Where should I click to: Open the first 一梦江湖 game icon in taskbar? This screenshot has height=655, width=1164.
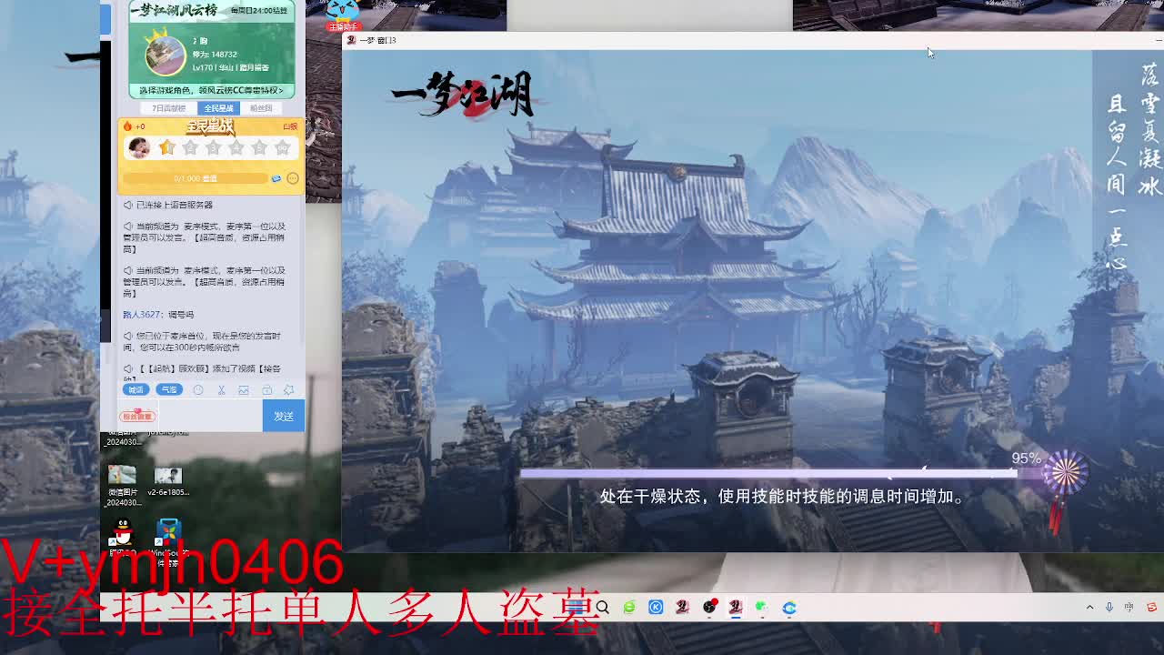[683, 608]
